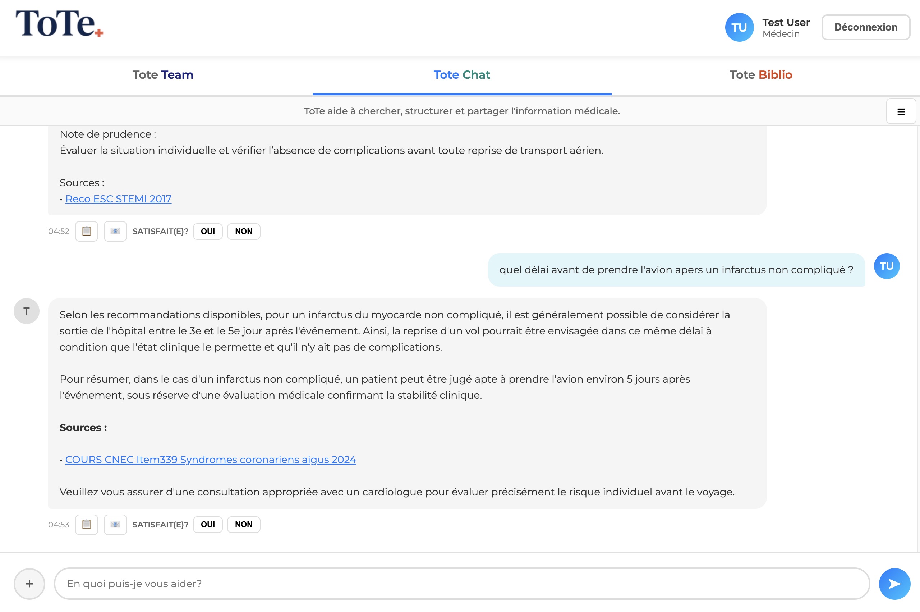
Task: Select the Tote Chat tab
Action: [x=462, y=75]
